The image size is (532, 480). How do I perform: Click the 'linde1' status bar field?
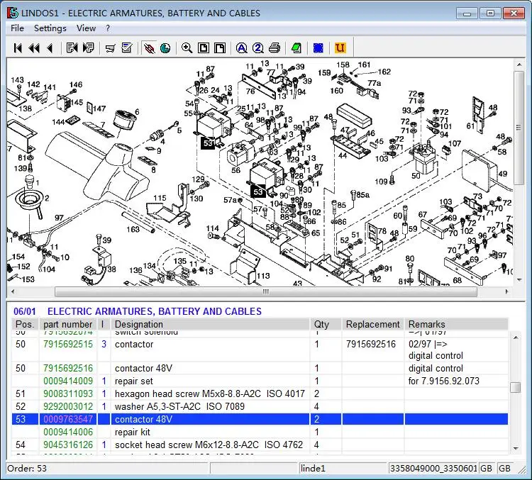(x=343, y=469)
